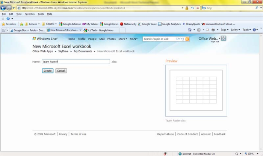
Task: Click the Print icon in command bar
Action: [213, 30]
